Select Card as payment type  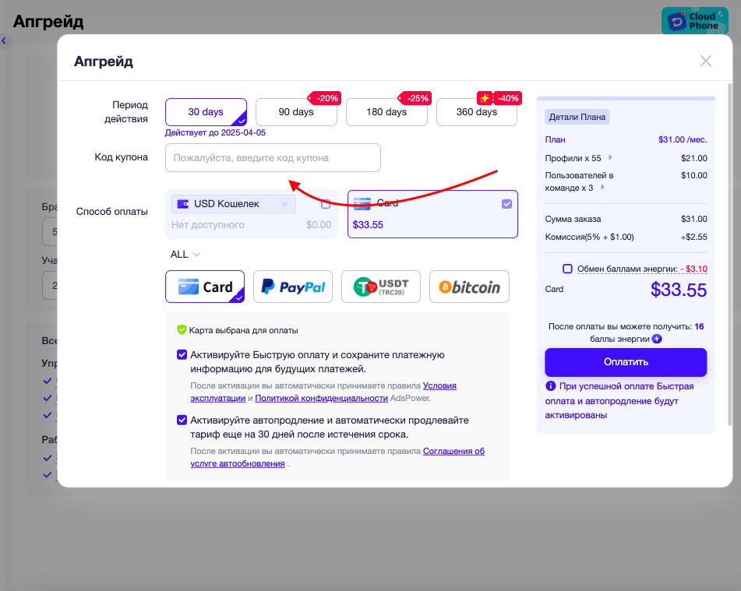click(205, 287)
